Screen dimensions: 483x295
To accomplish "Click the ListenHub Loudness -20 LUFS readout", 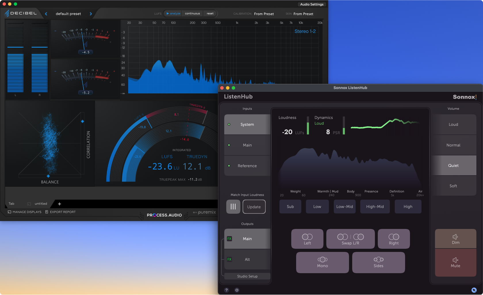I will [x=293, y=132].
